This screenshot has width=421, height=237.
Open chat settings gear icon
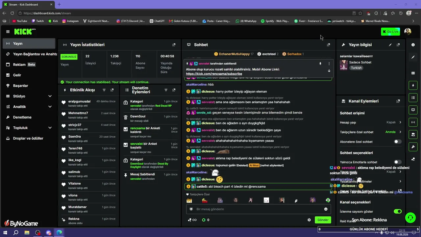(309, 220)
